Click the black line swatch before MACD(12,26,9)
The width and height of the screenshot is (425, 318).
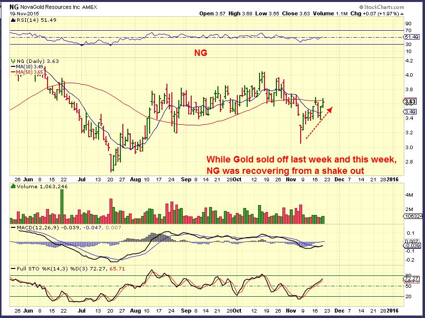13,228
